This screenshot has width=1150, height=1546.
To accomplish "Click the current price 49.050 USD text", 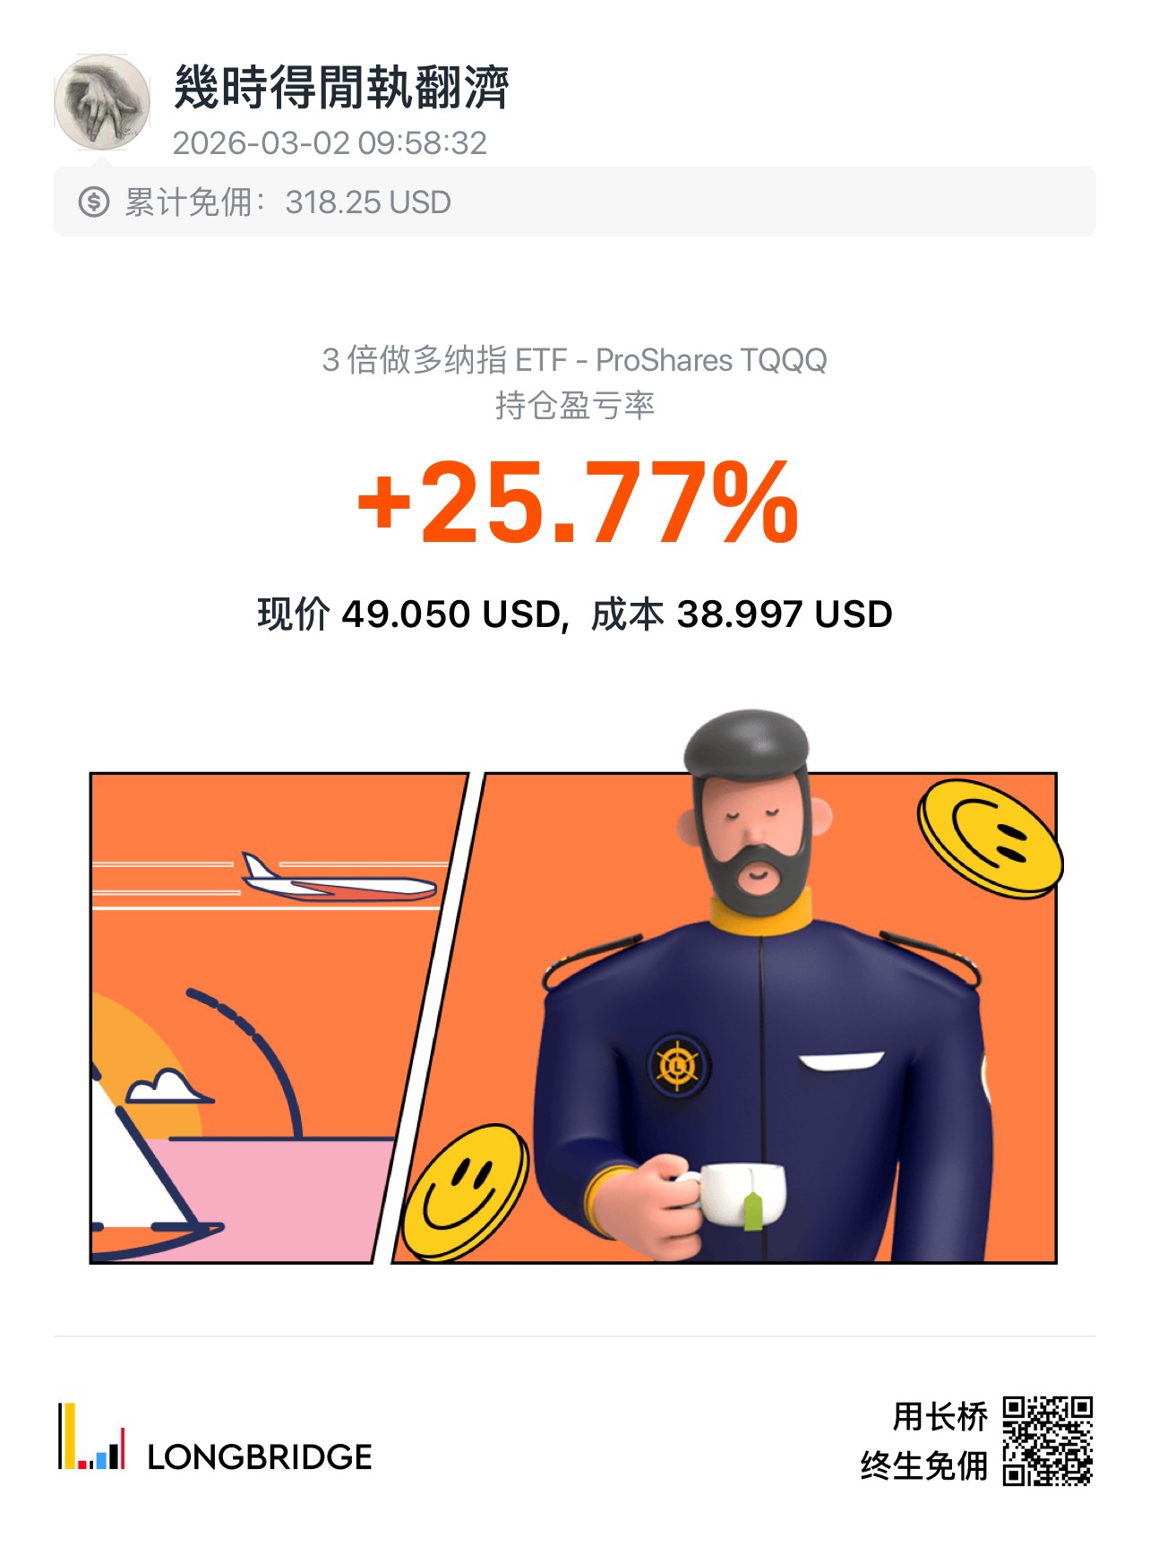I will tap(409, 614).
